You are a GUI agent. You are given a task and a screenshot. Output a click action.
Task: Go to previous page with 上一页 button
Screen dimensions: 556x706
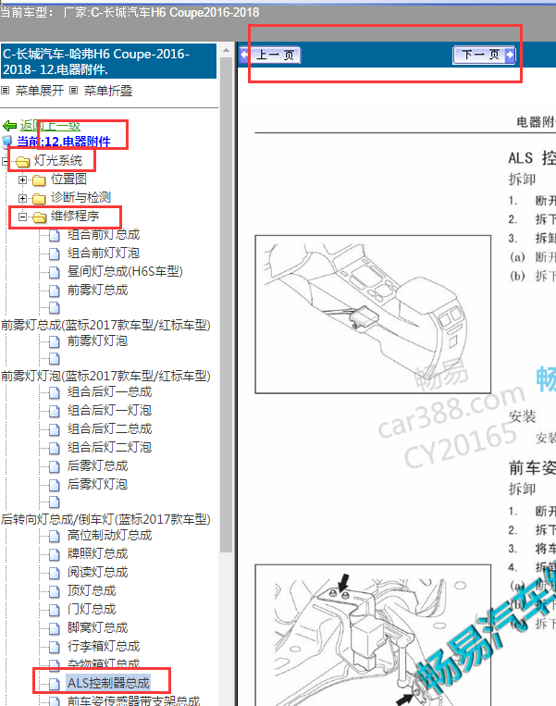(270, 55)
